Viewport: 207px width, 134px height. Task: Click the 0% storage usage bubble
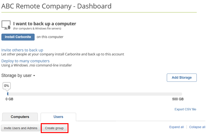(x=6, y=86)
